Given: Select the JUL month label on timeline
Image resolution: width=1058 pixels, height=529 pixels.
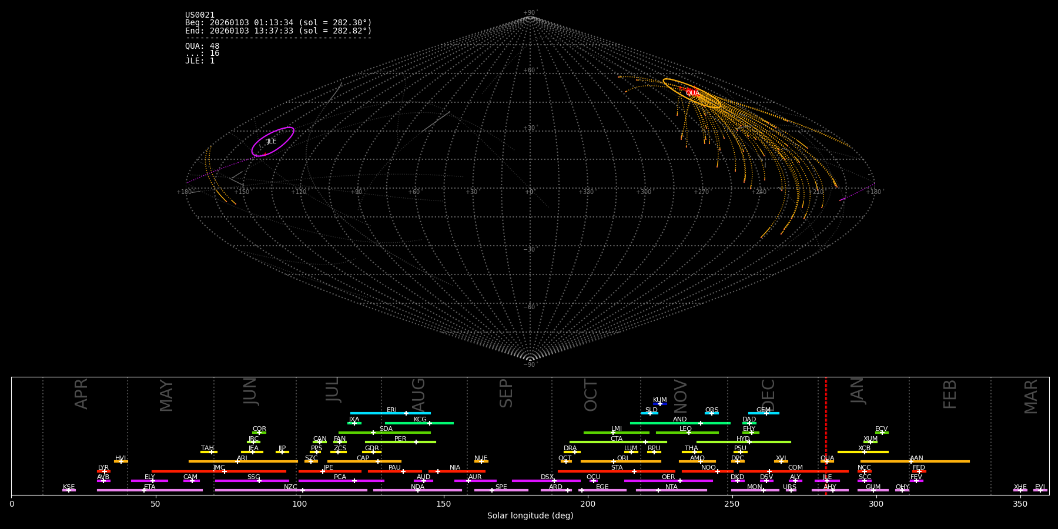Looking at the screenshot, I should click(333, 390).
